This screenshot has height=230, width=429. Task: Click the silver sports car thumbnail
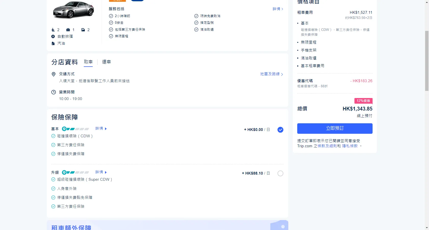(74, 10)
